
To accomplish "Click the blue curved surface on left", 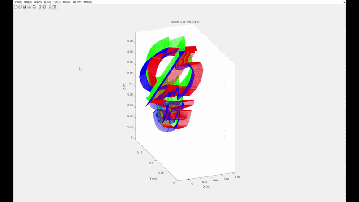I will [144, 77].
